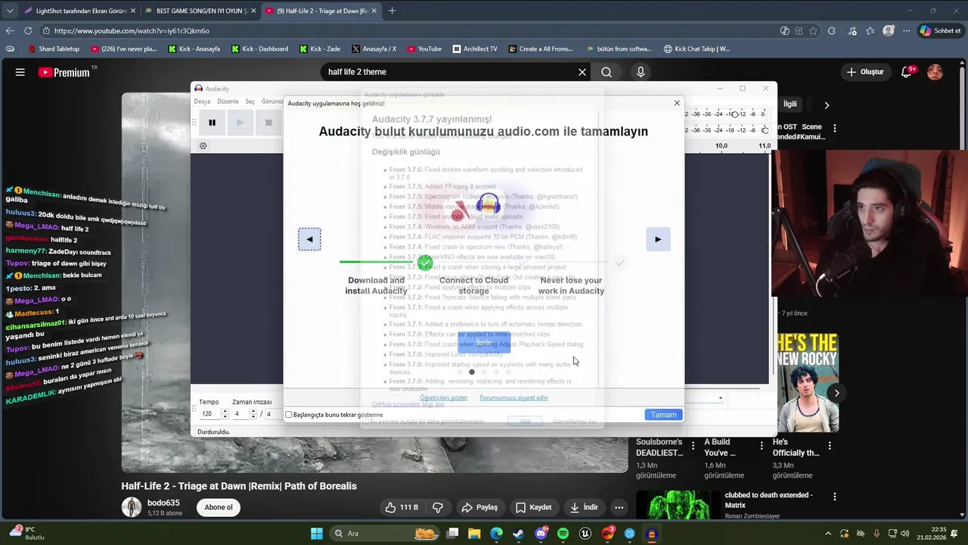968x545 pixels.
Task: Adjust the Tempo stepper arrows
Action: 225,414
